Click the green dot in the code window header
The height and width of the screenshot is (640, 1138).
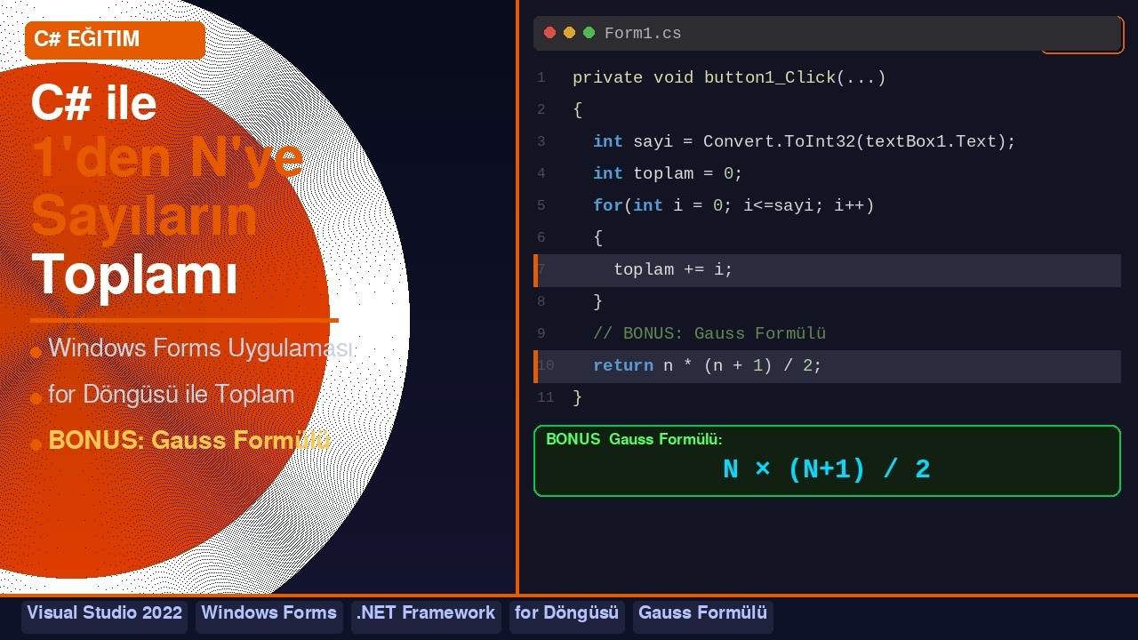click(589, 33)
